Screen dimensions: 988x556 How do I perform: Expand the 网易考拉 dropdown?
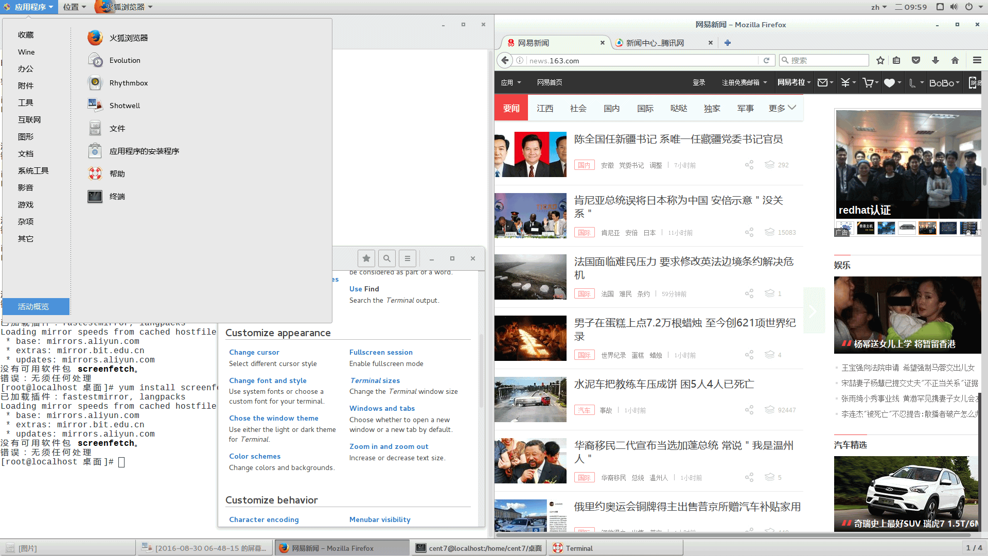coord(794,82)
